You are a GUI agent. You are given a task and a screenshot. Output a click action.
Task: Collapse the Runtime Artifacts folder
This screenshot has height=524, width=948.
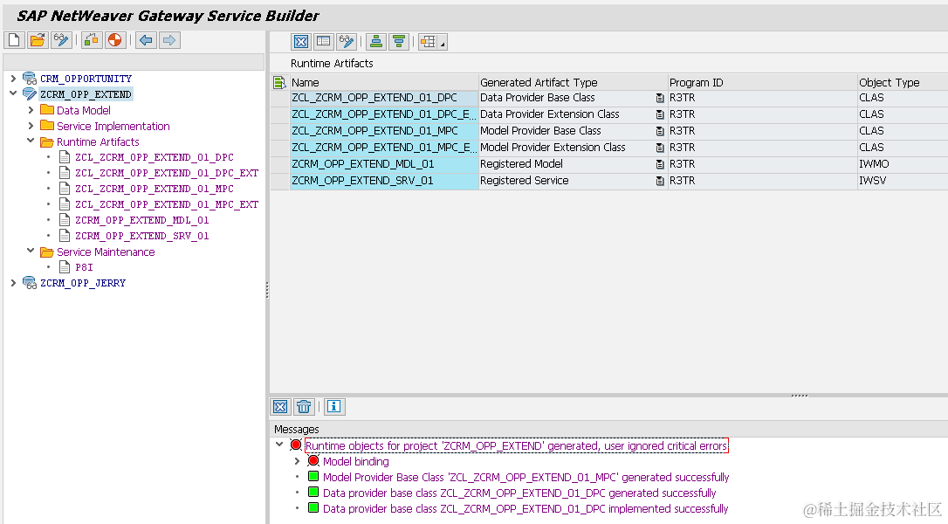(31, 141)
